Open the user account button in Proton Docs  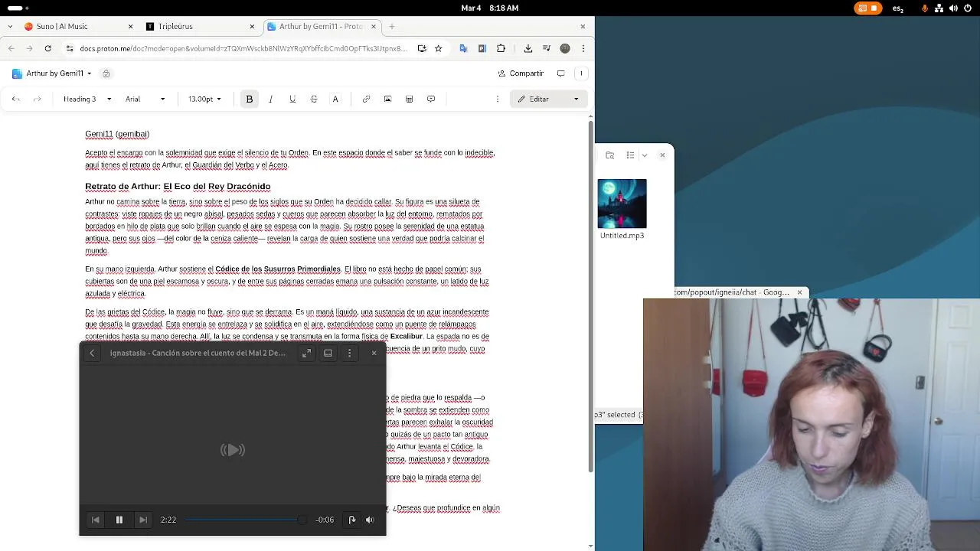click(x=581, y=73)
